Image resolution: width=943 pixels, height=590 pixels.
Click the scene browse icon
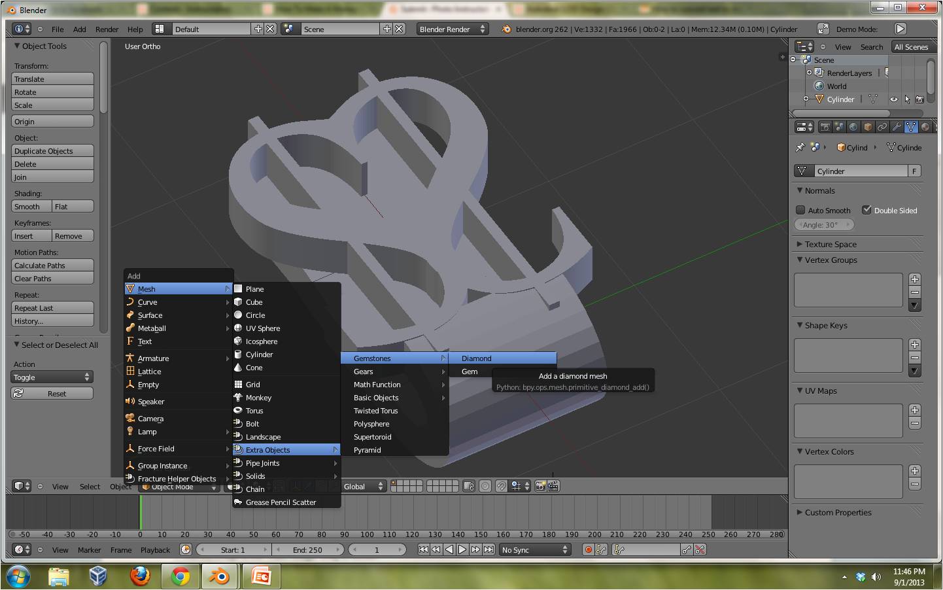[290, 29]
